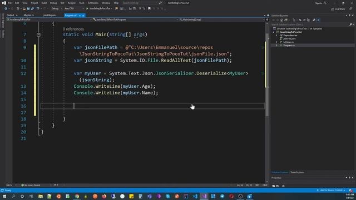Click the Save All icon in toolbar
The width and height of the screenshot is (356, 200).
[32, 9]
